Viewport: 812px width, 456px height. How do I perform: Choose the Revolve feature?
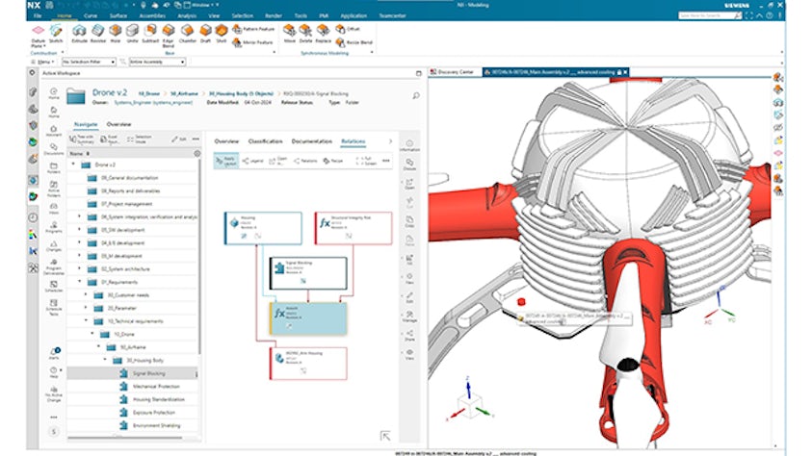click(98, 34)
